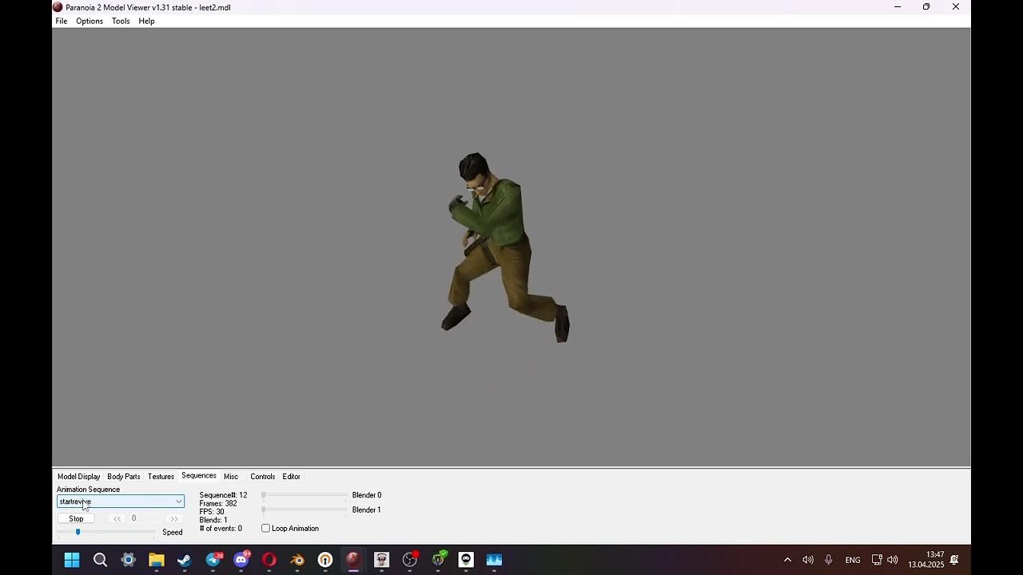Viewport: 1023px width, 575px height.
Task: Click the FPS: 30 info text
Action: click(x=212, y=512)
